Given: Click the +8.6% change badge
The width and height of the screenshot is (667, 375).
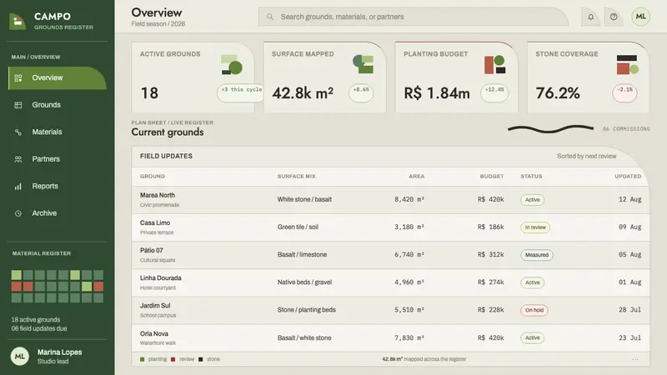Looking at the screenshot, I should pos(361,92).
